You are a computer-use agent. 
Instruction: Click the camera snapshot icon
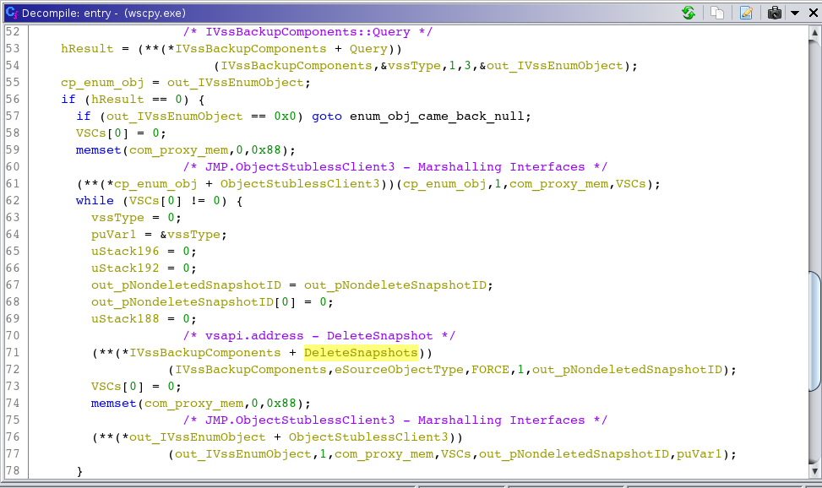coord(775,13)
